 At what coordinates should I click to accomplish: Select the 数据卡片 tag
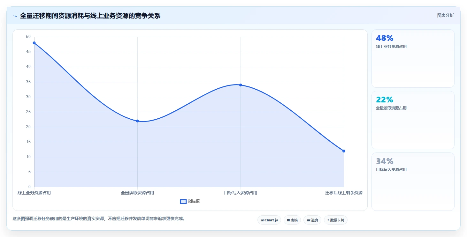point(336,220)
